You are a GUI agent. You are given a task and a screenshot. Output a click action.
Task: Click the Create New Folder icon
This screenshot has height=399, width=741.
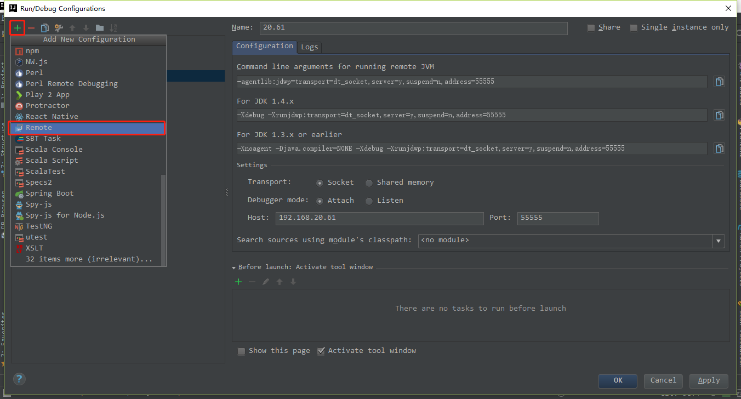pos(100,28)
